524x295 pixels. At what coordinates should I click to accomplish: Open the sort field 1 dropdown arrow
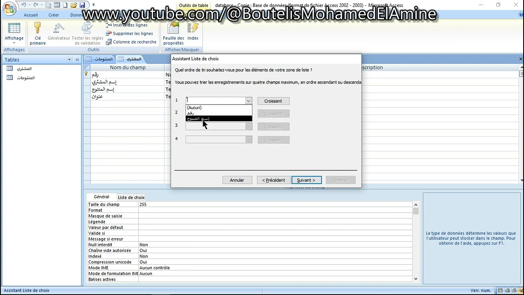coord(248,100)
